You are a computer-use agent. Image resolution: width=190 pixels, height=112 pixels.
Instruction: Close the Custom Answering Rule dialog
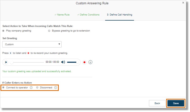pyautogui.click(x=183, y=3)
